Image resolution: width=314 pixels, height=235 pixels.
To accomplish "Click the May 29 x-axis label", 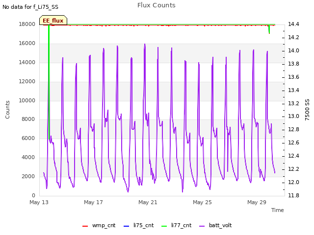I will [x=257, y=202].
